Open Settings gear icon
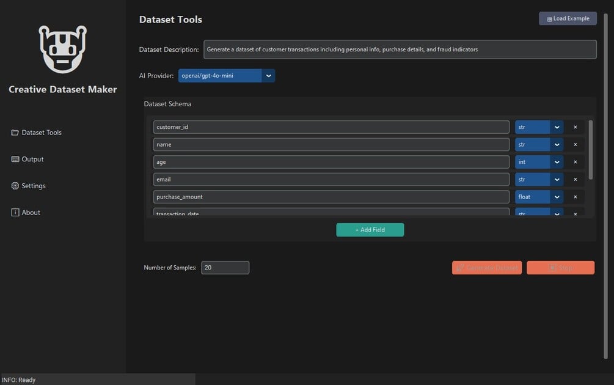Viewport: 614px width, 385px height. 15,186
